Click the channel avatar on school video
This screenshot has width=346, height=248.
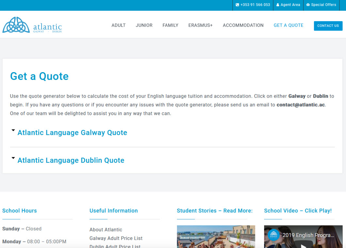[274, 235]
